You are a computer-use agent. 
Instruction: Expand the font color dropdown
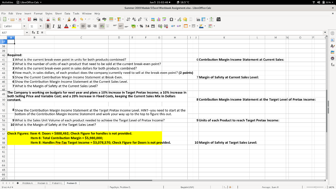tap(70, 26)
